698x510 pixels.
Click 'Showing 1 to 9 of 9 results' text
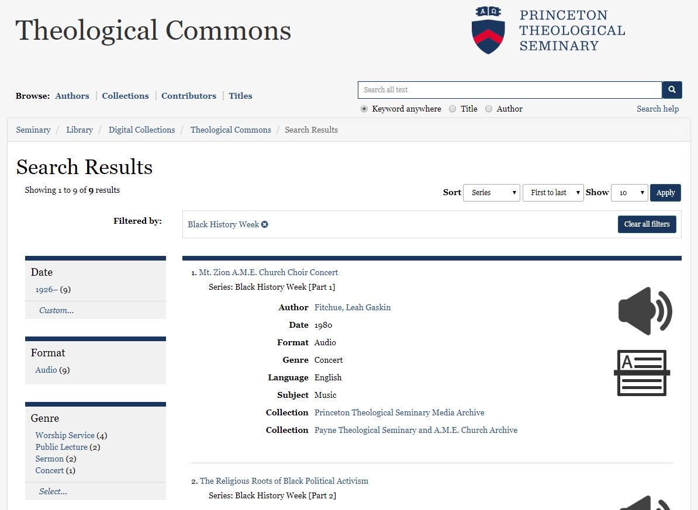(72, 190)
